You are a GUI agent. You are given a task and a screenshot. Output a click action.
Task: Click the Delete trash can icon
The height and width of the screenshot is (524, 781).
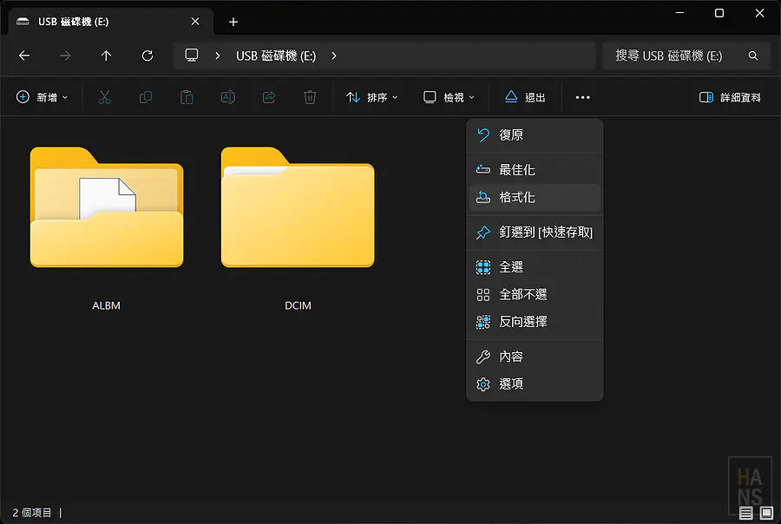click(x=310, y=97)
